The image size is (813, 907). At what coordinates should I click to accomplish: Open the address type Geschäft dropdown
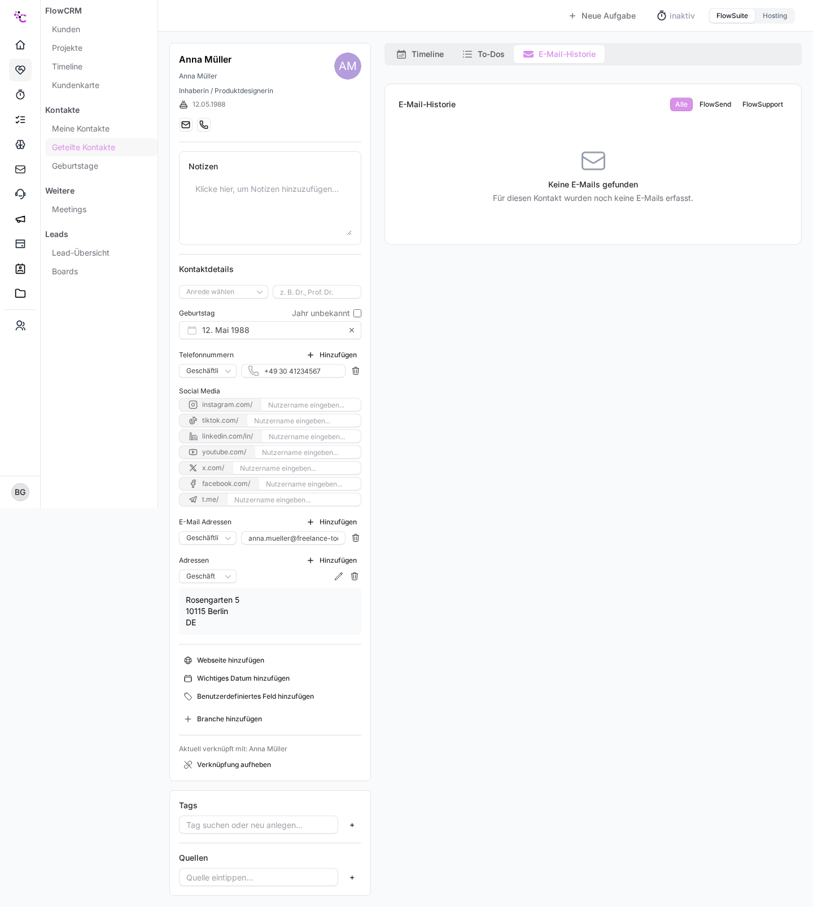[208, 576]
